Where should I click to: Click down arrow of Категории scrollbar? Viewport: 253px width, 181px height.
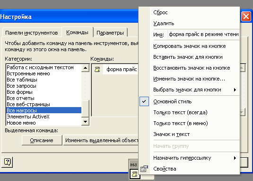(x=85, y=121)
